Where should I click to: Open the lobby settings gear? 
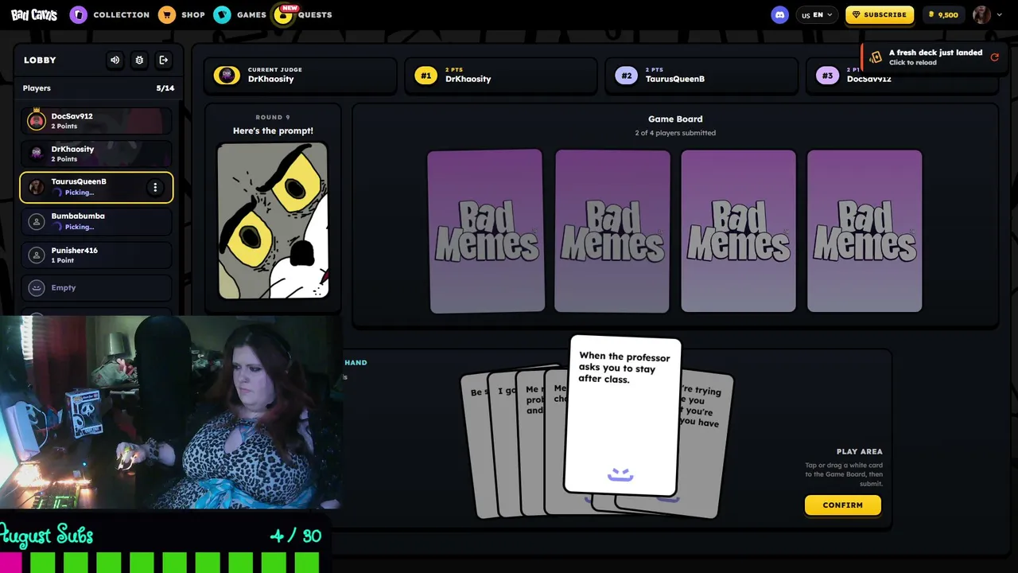[139, 60]
